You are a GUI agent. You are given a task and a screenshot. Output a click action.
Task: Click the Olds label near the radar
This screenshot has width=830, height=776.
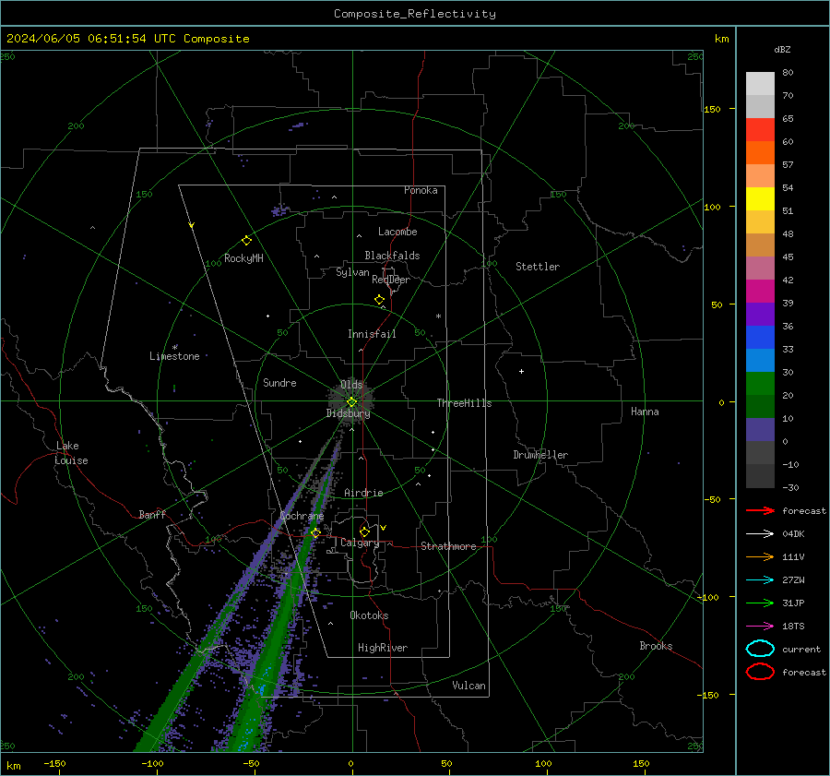pos(351,385)
